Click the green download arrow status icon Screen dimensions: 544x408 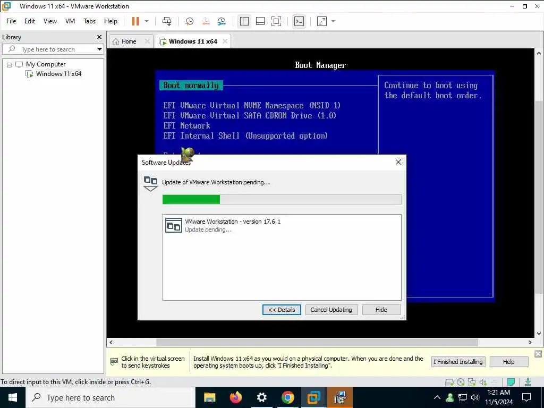tap(528, 382)
